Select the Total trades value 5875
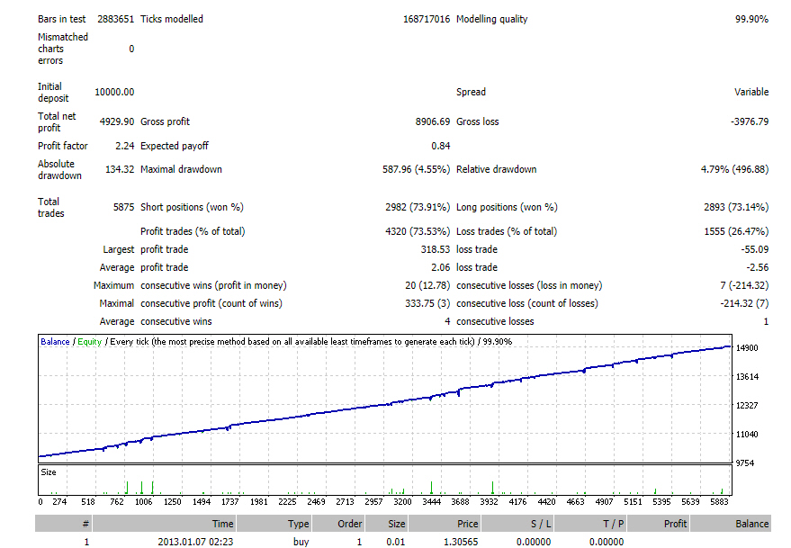Viewport: 791px width, 548px height. click(x=123, y=207)
